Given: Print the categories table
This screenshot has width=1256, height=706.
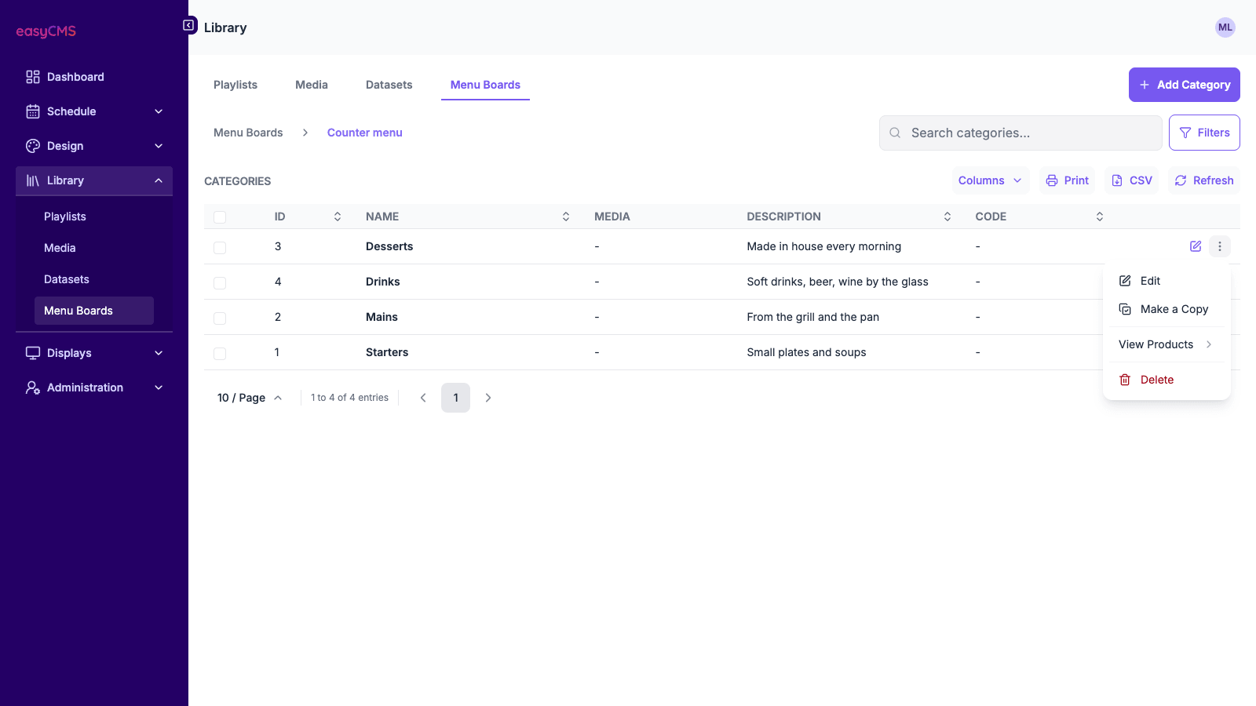Looking at the screenshot, I should (x=1067, y=180).
